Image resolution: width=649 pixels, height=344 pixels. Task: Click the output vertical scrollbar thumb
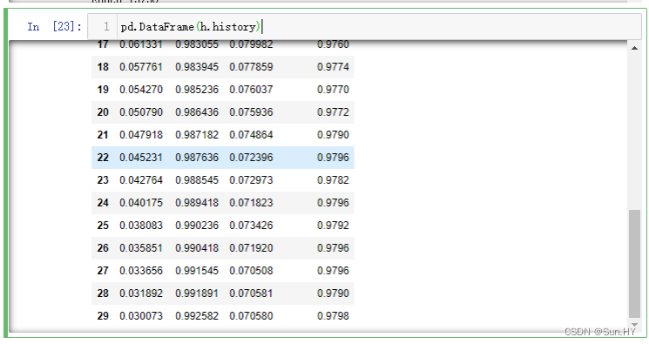tap(634, 264)
